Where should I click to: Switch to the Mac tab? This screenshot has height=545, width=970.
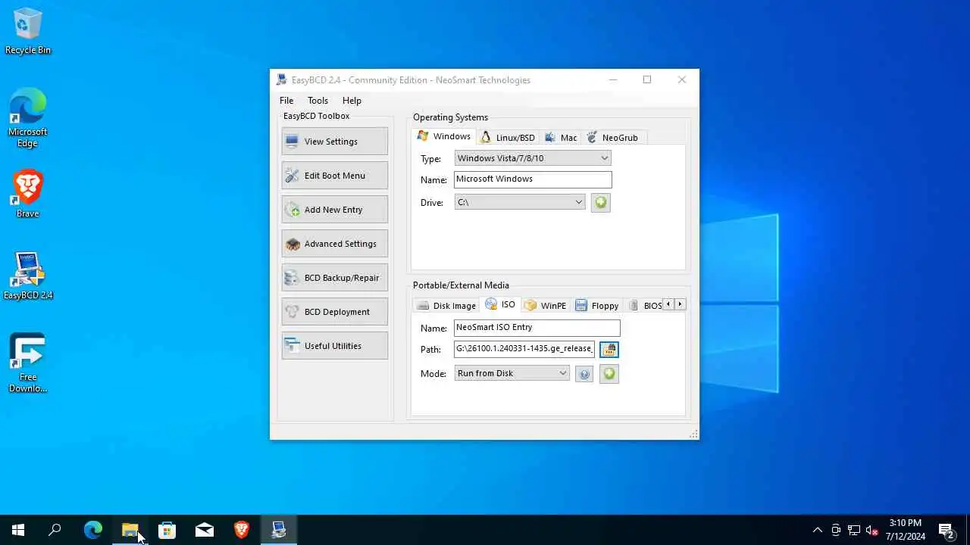coord(561,138)
